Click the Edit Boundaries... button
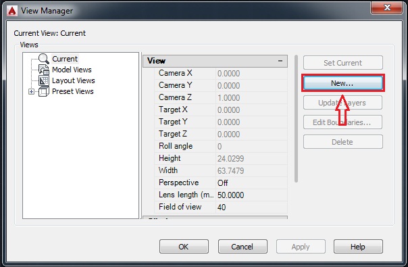This screenshot has width=408, height=267. tap(342, 122)
